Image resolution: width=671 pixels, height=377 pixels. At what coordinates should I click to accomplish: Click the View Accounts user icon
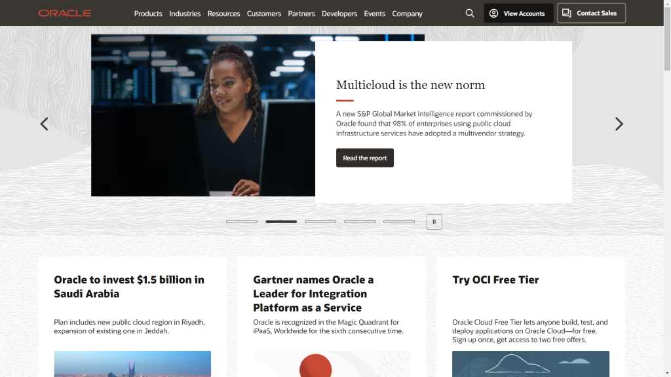click(493, 13)
